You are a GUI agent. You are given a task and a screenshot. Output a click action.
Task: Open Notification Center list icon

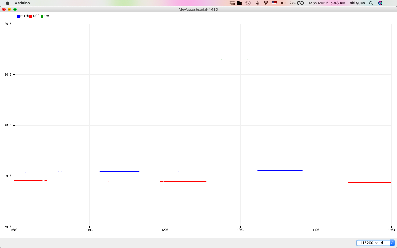pyautogui.click(x=388, y=3)
